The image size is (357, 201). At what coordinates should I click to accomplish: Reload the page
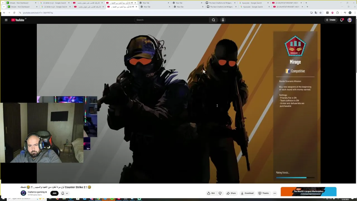click(14, 13)
